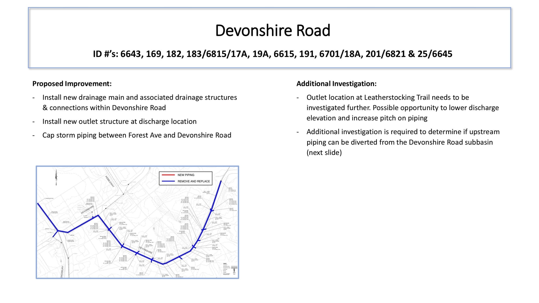Image resolution: width=539 pixels, height=303 pixels.
Task: Click the '(next slide)' text
Action: pyautogui.click(x=324, y=152)
